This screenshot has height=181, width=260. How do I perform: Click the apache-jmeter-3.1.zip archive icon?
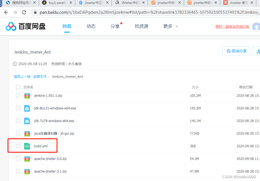click(27, 171)
